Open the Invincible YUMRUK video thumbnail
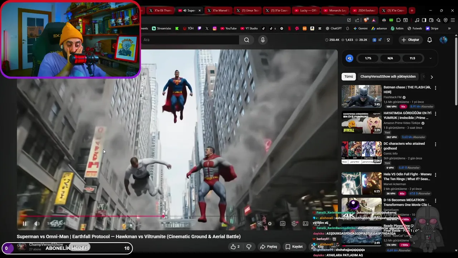Image resolution: width=458 pixels, height=258 pixels. click(x=361, y=122)
